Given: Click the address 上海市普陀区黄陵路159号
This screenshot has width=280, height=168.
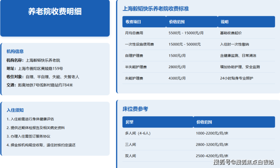Looking at the screenshot, I should 40,68.
